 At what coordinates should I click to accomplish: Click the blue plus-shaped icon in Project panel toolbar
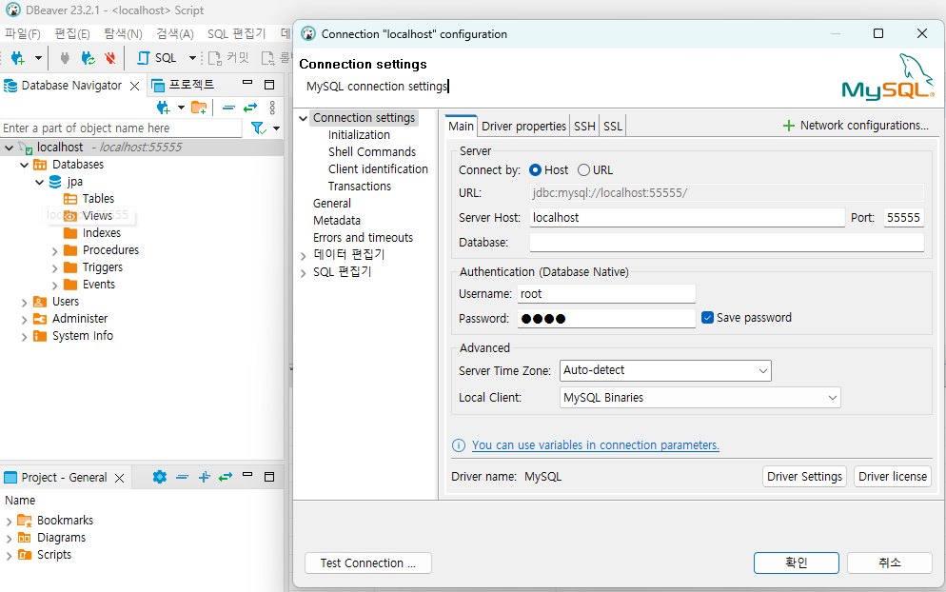(205, 477)
